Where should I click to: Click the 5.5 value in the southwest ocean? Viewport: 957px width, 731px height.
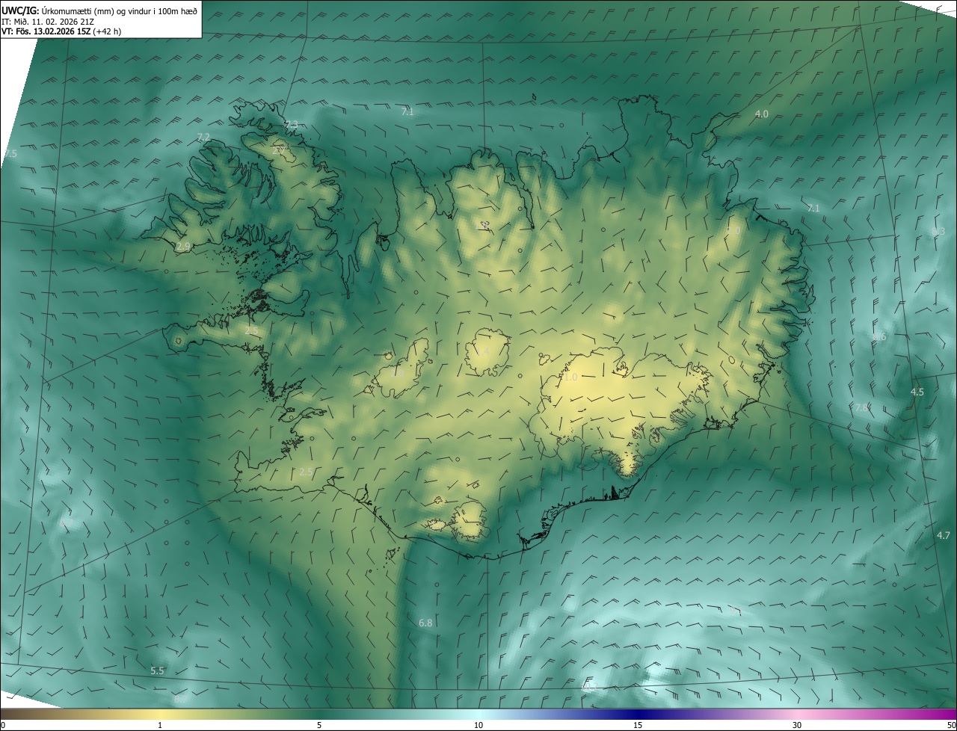[157, 671]
